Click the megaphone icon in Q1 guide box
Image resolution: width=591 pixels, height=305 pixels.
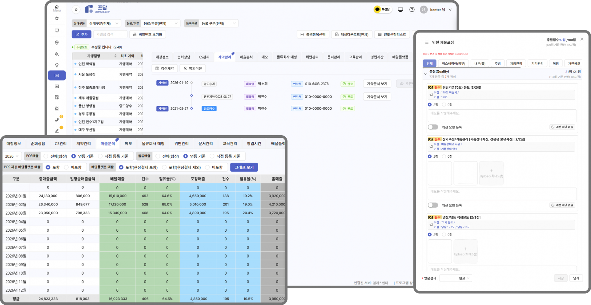(x=431, y=95)
